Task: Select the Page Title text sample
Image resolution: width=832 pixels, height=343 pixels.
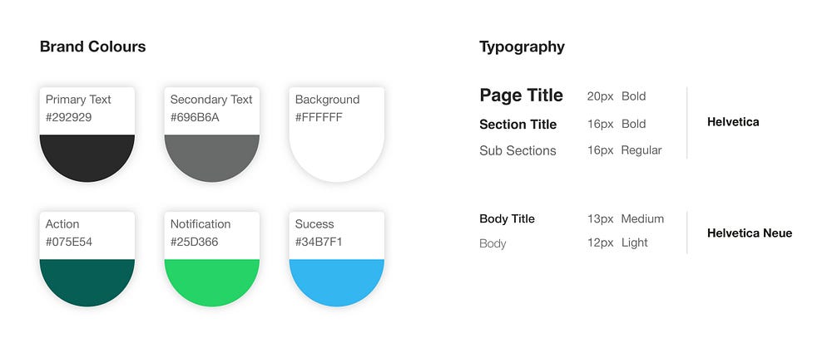Action: (521, 96)
